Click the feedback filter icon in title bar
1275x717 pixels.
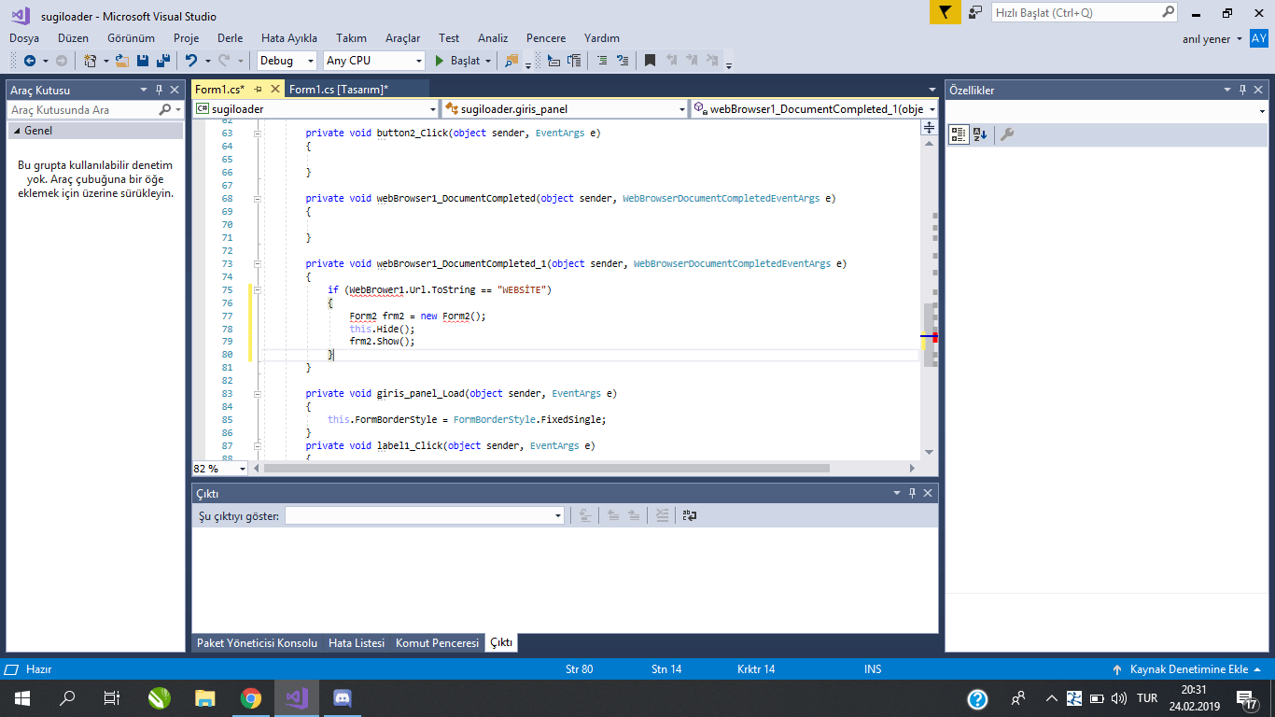[945, 13]
